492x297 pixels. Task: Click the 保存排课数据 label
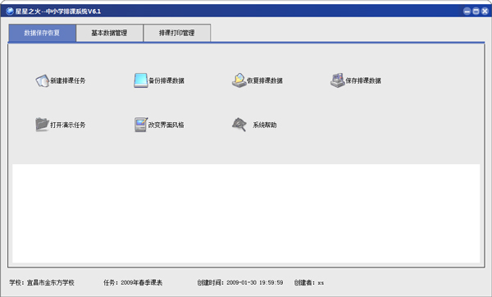pyautogui.click(x=363, y=80)
